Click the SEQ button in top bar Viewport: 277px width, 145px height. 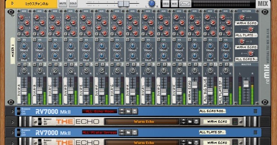pyautogui.click(x=166, y=4)
